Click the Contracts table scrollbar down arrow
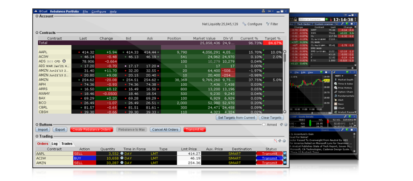Viewport: 413px width, 181px height. [x=284, y=112]
